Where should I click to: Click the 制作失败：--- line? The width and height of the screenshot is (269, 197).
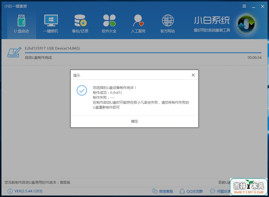(104, 98)
